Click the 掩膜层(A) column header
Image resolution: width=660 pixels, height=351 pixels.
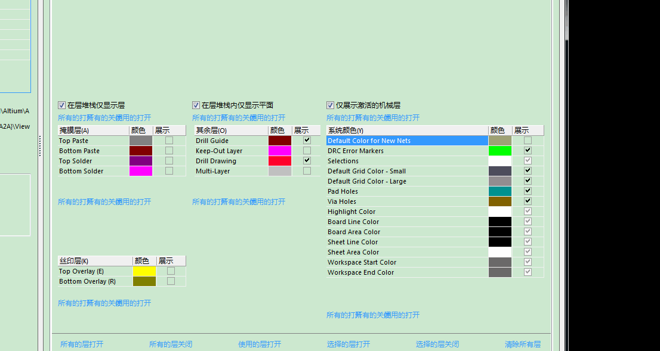(x=92, y=130)
